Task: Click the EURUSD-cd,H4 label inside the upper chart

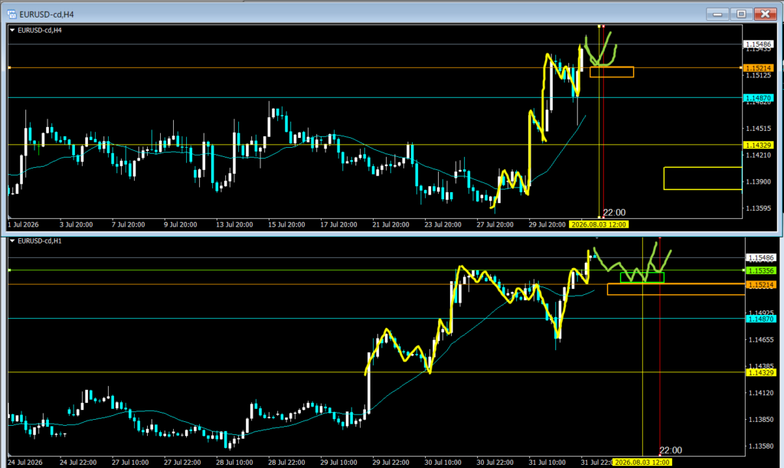Action: (40, 30)
